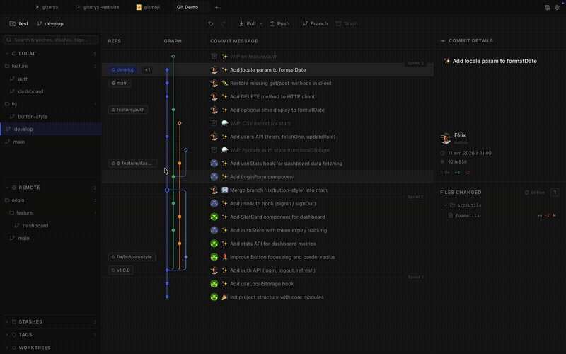This screenshot has height=354, width=566.
Task: Select commit Add useAuth hook
Action: pyautogui.click(x=267, y=203)
